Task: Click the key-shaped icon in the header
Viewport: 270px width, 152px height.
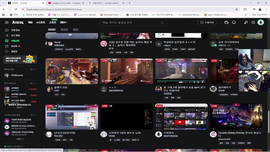Action: [x=246, y=22]
